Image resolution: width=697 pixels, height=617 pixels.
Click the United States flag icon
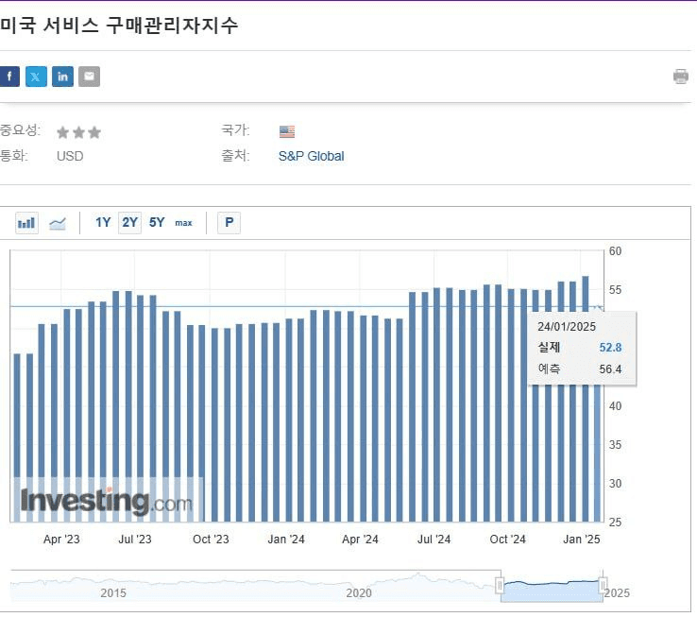(287, 131)
